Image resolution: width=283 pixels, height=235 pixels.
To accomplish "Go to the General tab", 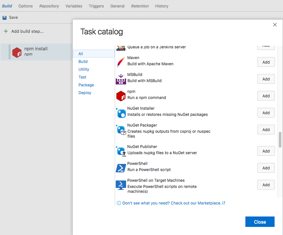I will [117, 6].
